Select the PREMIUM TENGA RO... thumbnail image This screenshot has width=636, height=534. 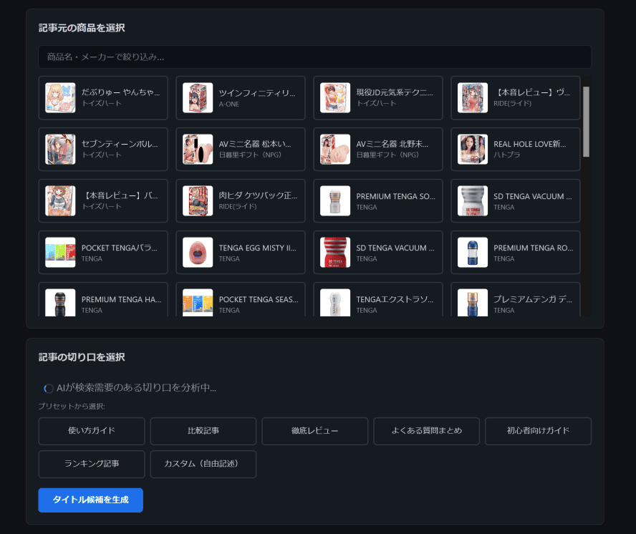click(473, 253)
